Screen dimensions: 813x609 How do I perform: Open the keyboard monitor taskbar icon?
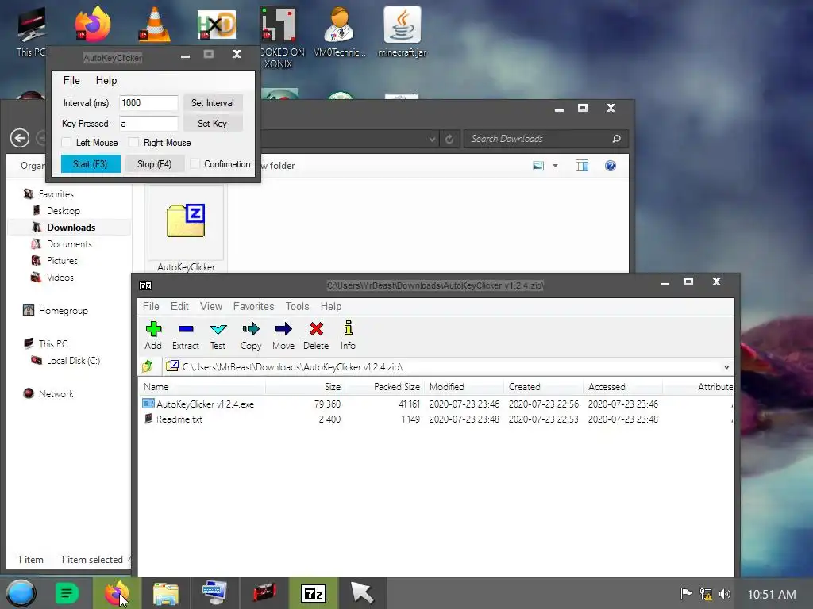click(214, 593)
